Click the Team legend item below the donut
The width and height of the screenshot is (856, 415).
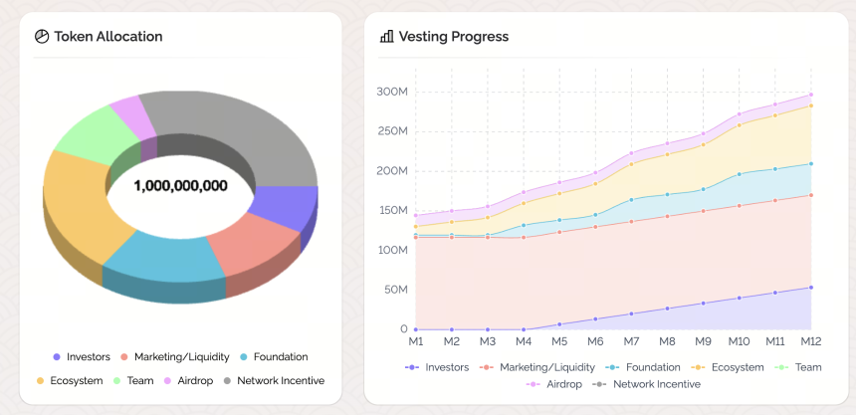click(133, 380)
